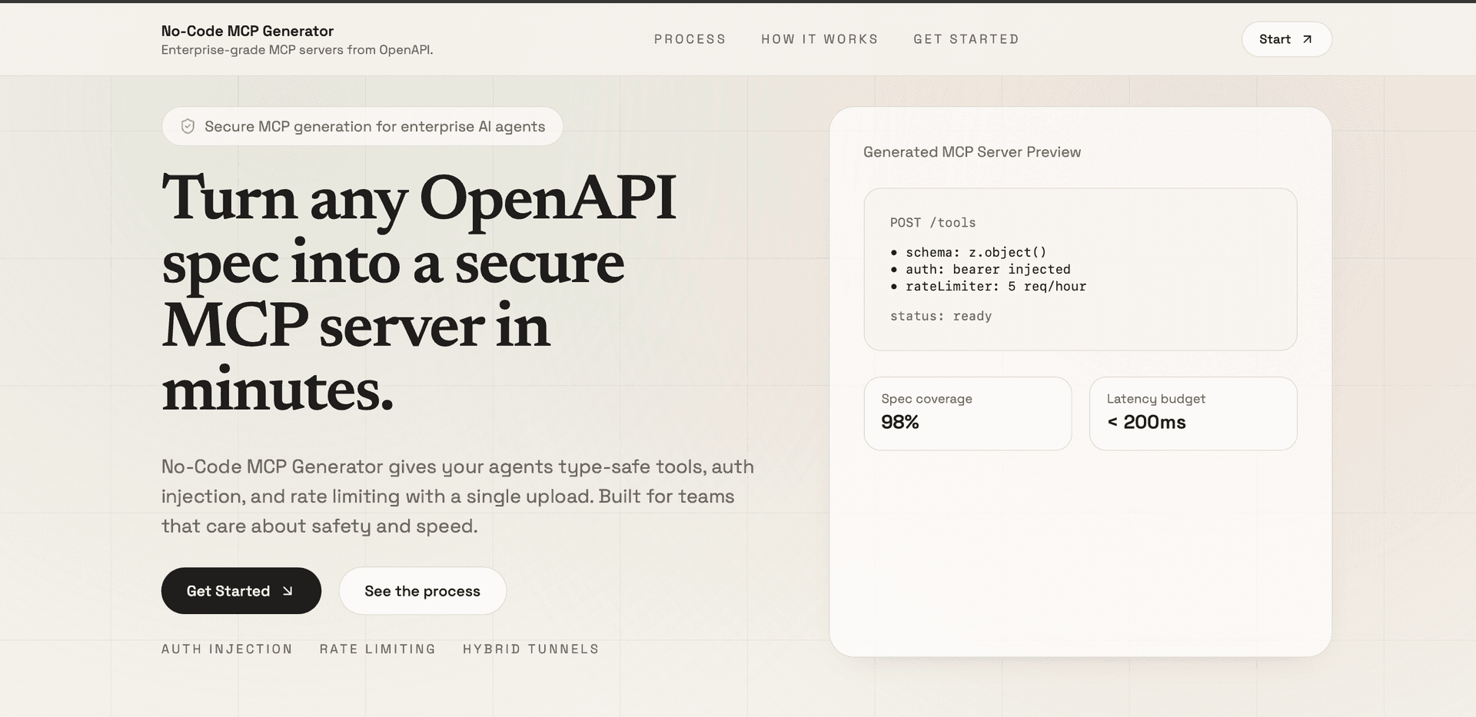Select GET STARTED in the top navigation
Viewport: 1476px width, 717px height.
[x=966, y=39]
